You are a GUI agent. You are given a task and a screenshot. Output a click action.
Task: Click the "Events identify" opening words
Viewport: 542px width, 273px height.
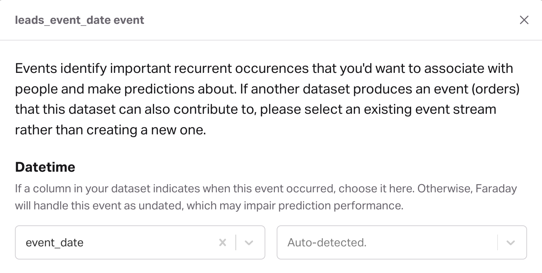[x=60, y=68]
